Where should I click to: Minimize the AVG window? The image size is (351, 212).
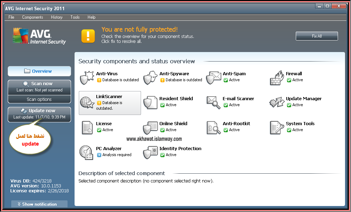319,6
